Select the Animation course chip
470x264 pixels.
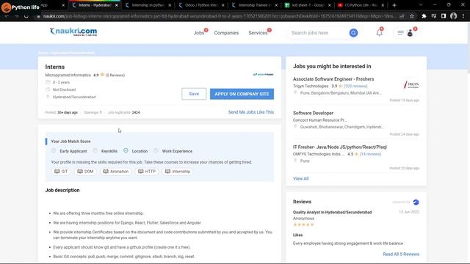click(x=116, y=172)
